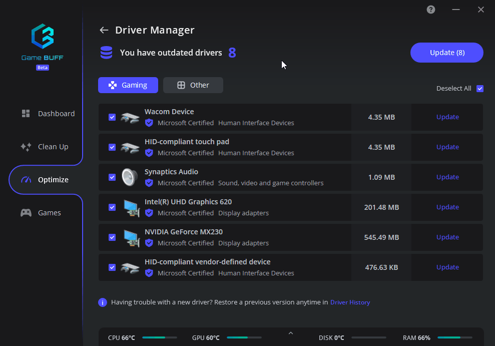Toggle the HID-compliant vendor-defined device checkbox
The width and height of the screenshot is (495, 346).
tap(112, 267)
